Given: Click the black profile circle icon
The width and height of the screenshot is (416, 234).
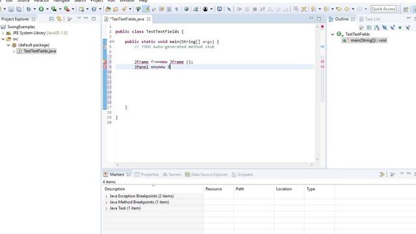Looking at the screenshot, I should tap(205, 9).
